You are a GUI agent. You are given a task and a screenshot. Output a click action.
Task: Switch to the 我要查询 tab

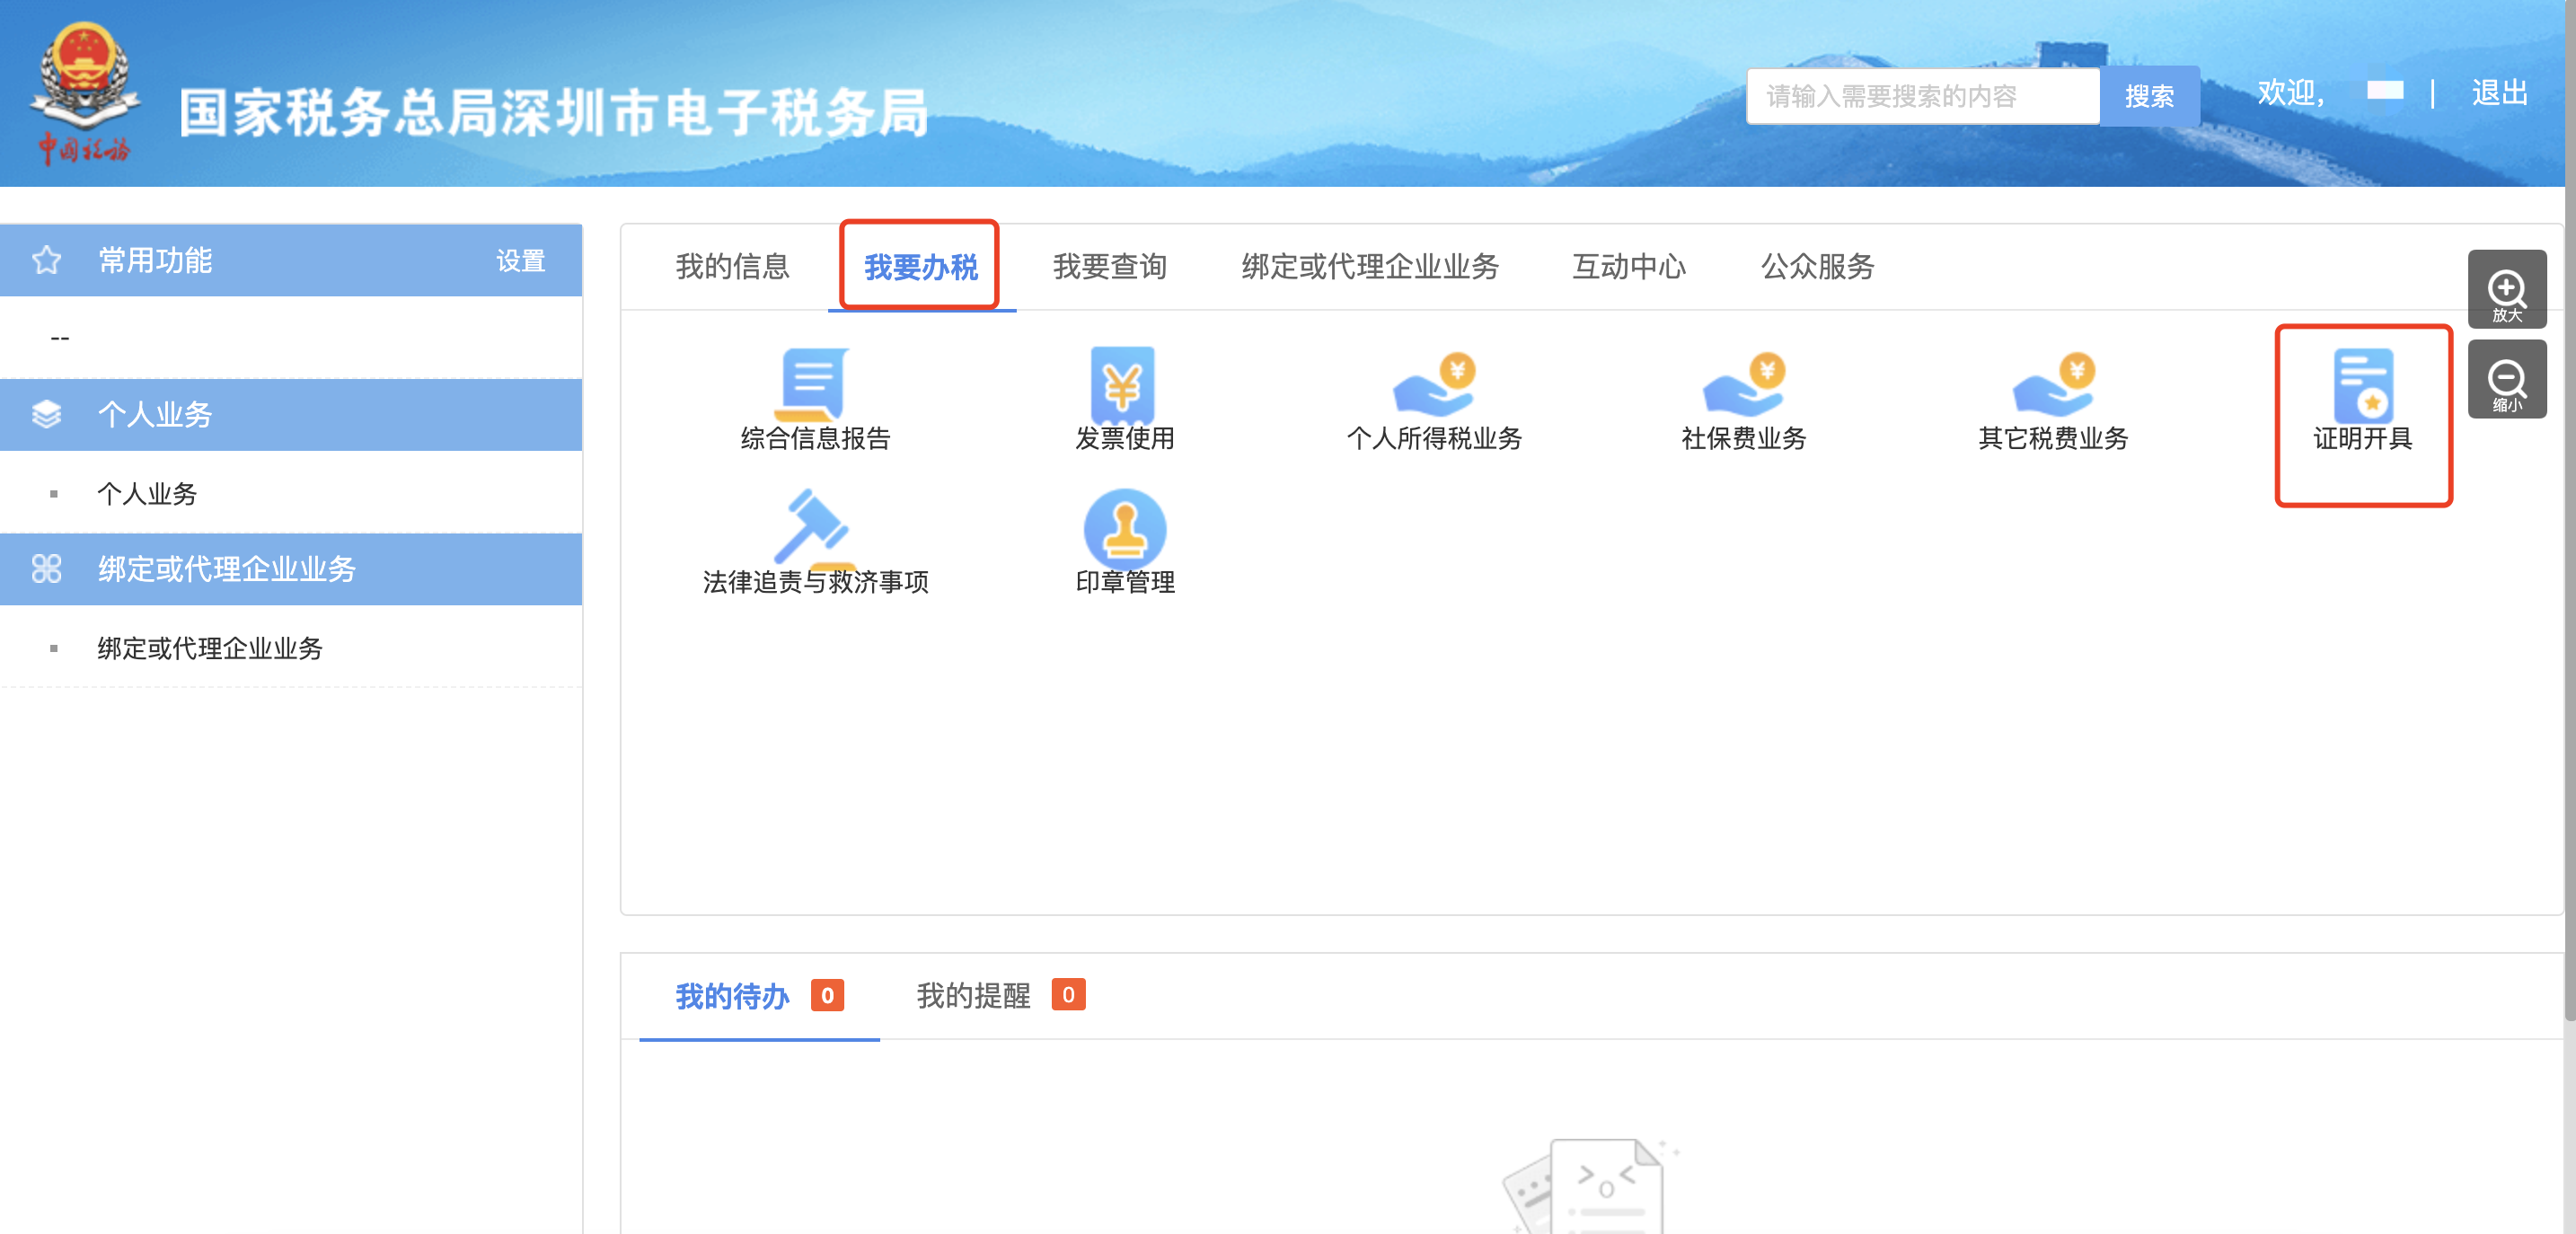[x=1109, y=267]
